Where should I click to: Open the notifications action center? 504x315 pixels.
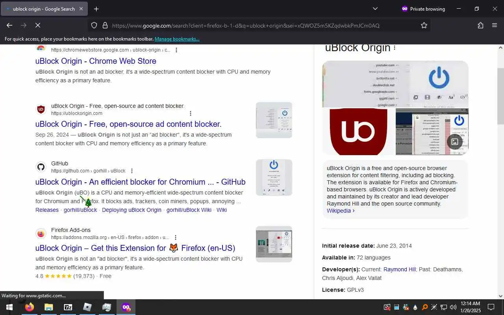click(x=491, y=307)
